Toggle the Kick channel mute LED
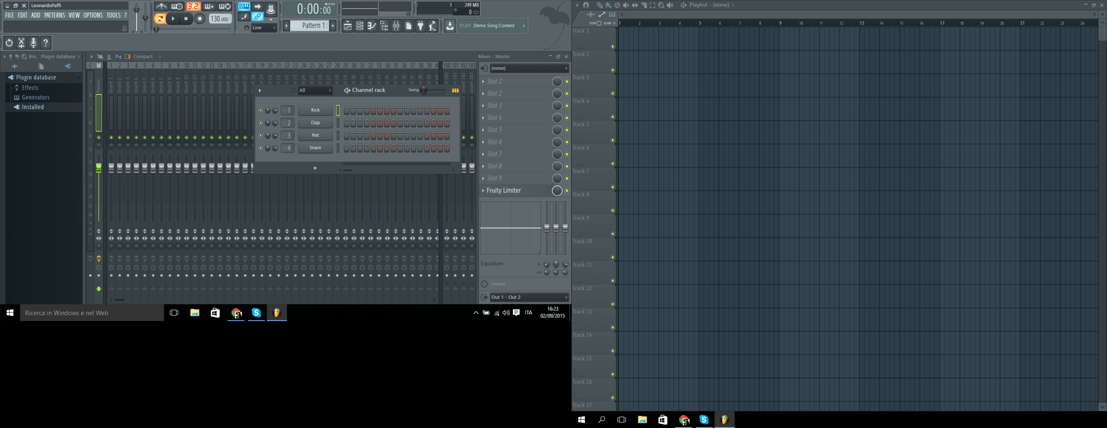Image resolution: width=1107 pixels, height=428 pixels. (261, 110)
